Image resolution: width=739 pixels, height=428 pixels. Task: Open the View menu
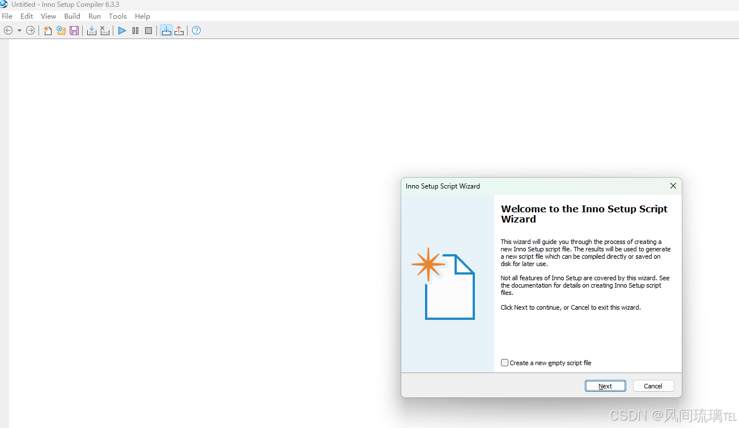point(49,16)
